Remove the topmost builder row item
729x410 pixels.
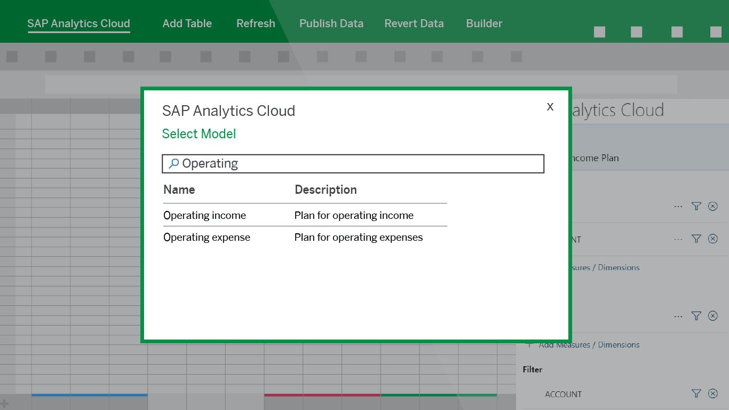tap(713, 206)
